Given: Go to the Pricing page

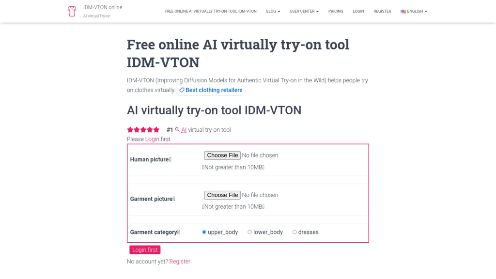Looking at the screenshot, I should [x=336, y=12].
